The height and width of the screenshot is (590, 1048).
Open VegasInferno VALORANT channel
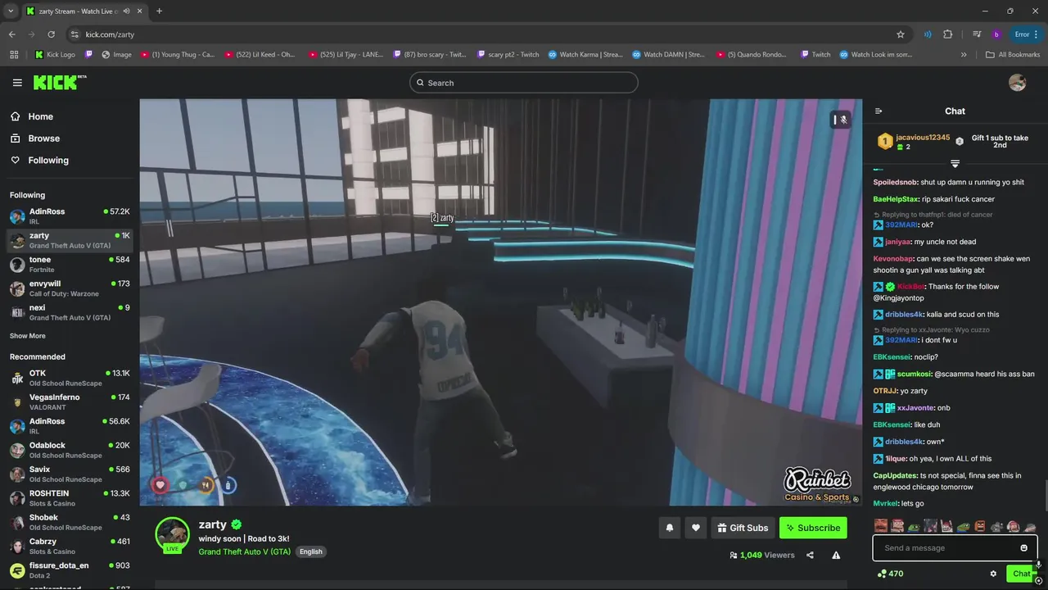[x=70, y=402]
